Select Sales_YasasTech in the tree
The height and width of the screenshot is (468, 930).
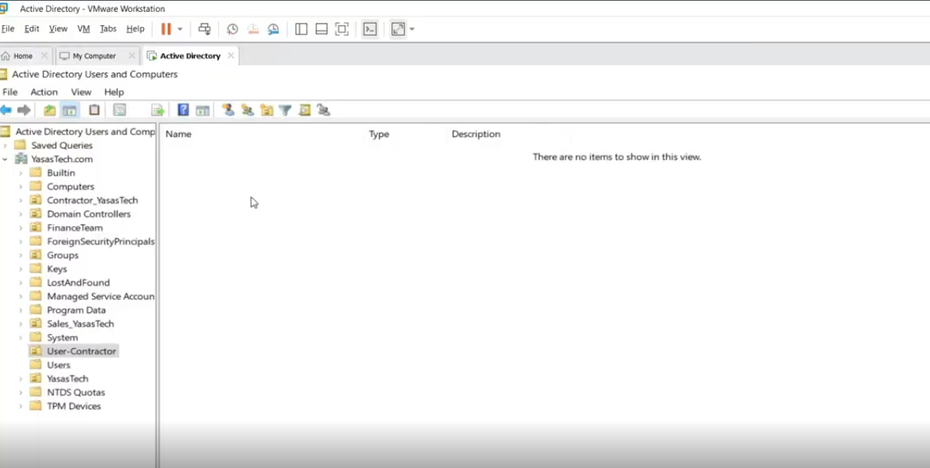point(80,324)
